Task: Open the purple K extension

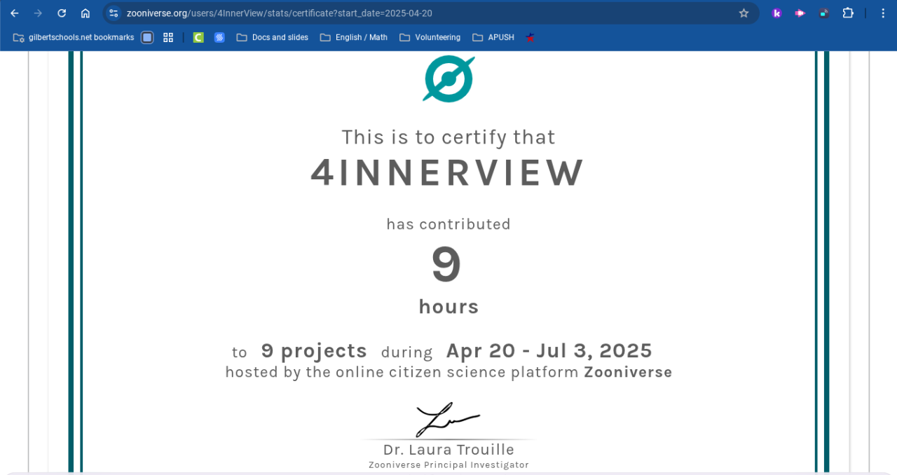Action: [x=776, y=13]
